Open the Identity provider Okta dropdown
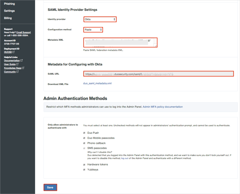240x194 pixels. click(100, 19)
